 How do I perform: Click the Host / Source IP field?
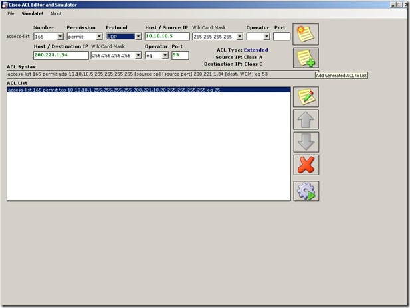click(167, 36)
